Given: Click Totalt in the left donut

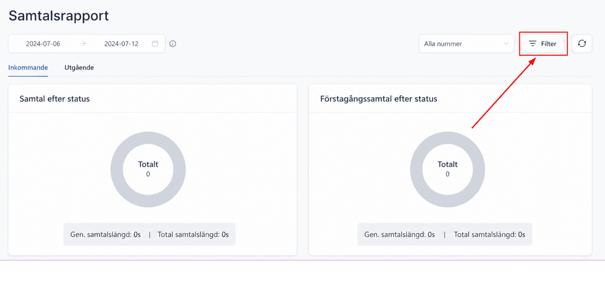Looking at the screenshot, I should (x=148, y=165).
